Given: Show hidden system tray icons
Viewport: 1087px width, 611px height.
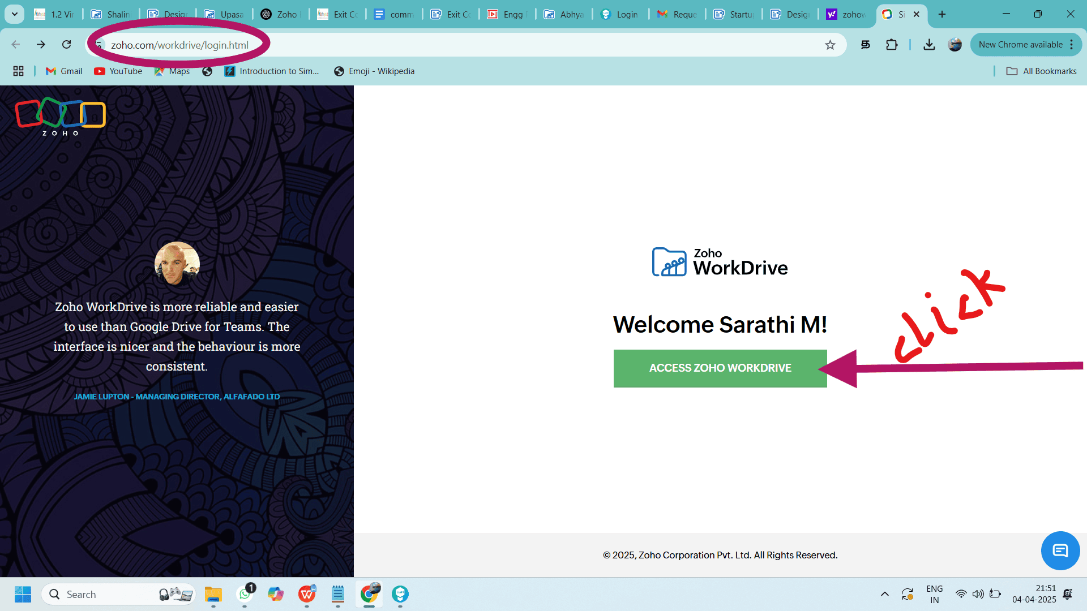Looking at the screenshot, I should coord(884,594).
